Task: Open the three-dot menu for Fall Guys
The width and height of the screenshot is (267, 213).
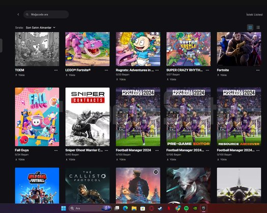Action: click(x=56, y=150)
